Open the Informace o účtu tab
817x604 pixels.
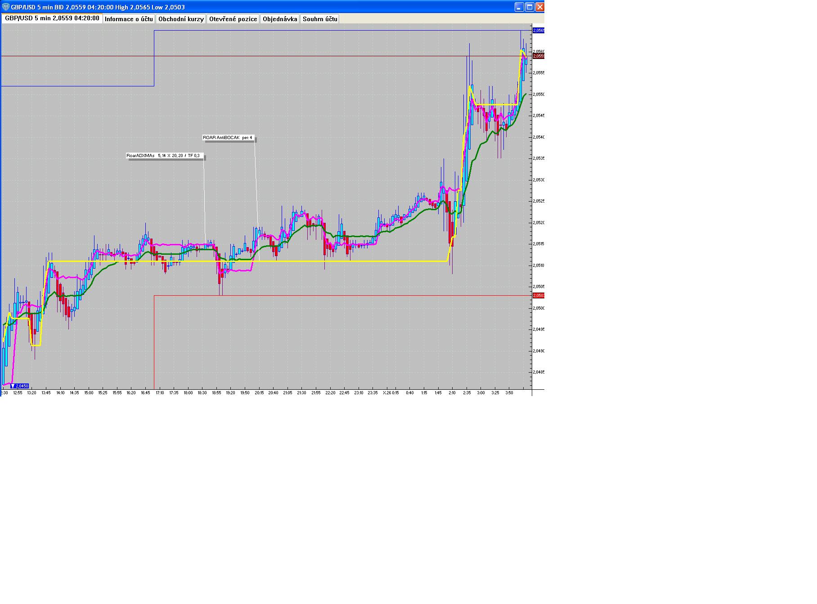coord(129,19)
